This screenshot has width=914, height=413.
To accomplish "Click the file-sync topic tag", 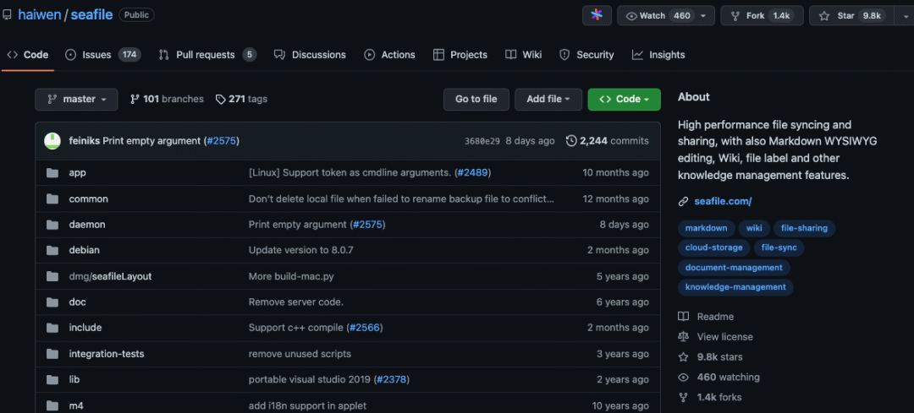I will (x=779, y=247).
